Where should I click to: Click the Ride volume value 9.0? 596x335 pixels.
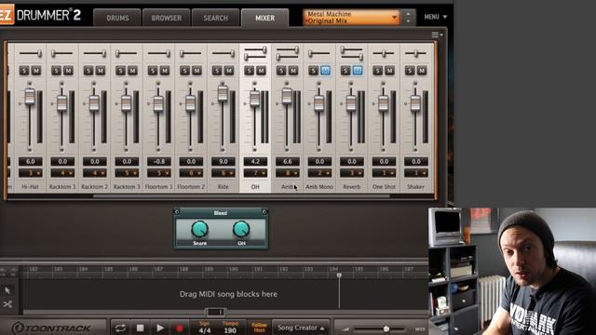[x=223, y=161]
